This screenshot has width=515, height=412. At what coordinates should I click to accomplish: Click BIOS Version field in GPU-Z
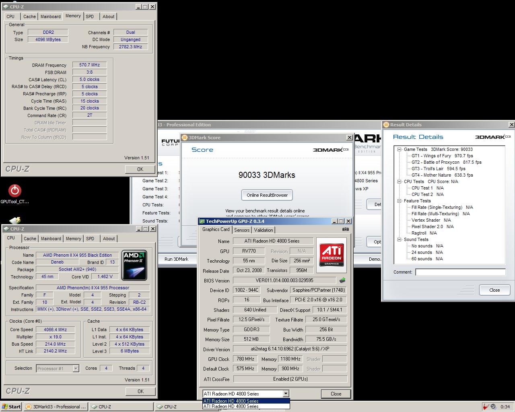284,280
